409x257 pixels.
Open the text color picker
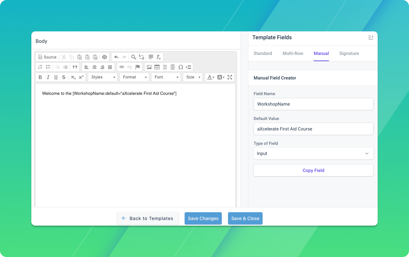[x=211, y=77]
